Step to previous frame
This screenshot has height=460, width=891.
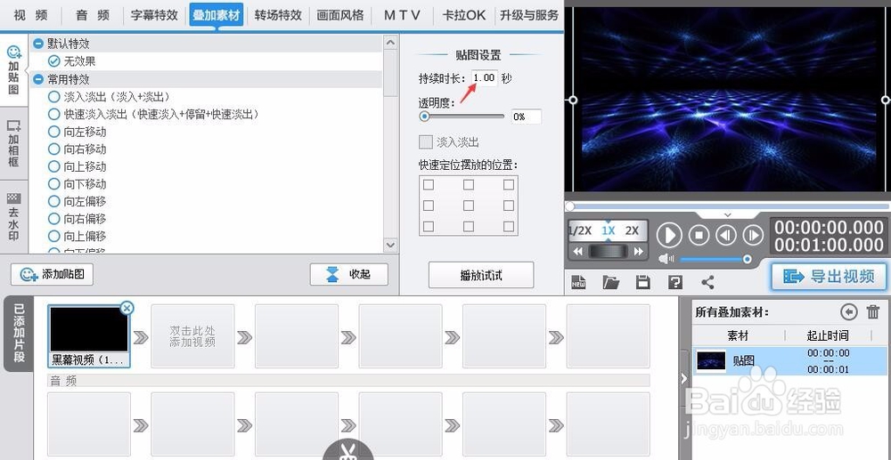(726, 235)
